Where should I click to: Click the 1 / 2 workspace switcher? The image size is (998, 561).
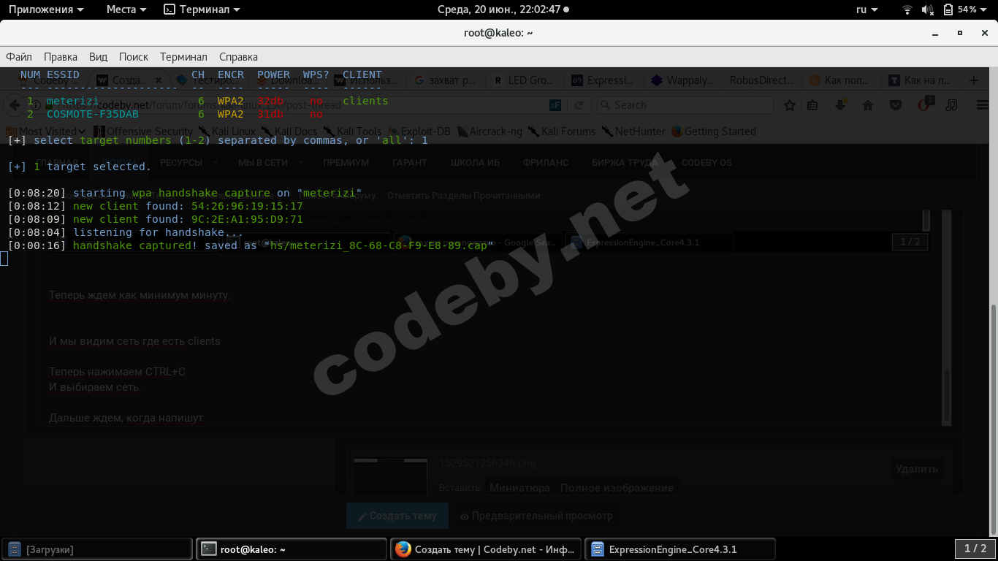(x=975, y=549)
